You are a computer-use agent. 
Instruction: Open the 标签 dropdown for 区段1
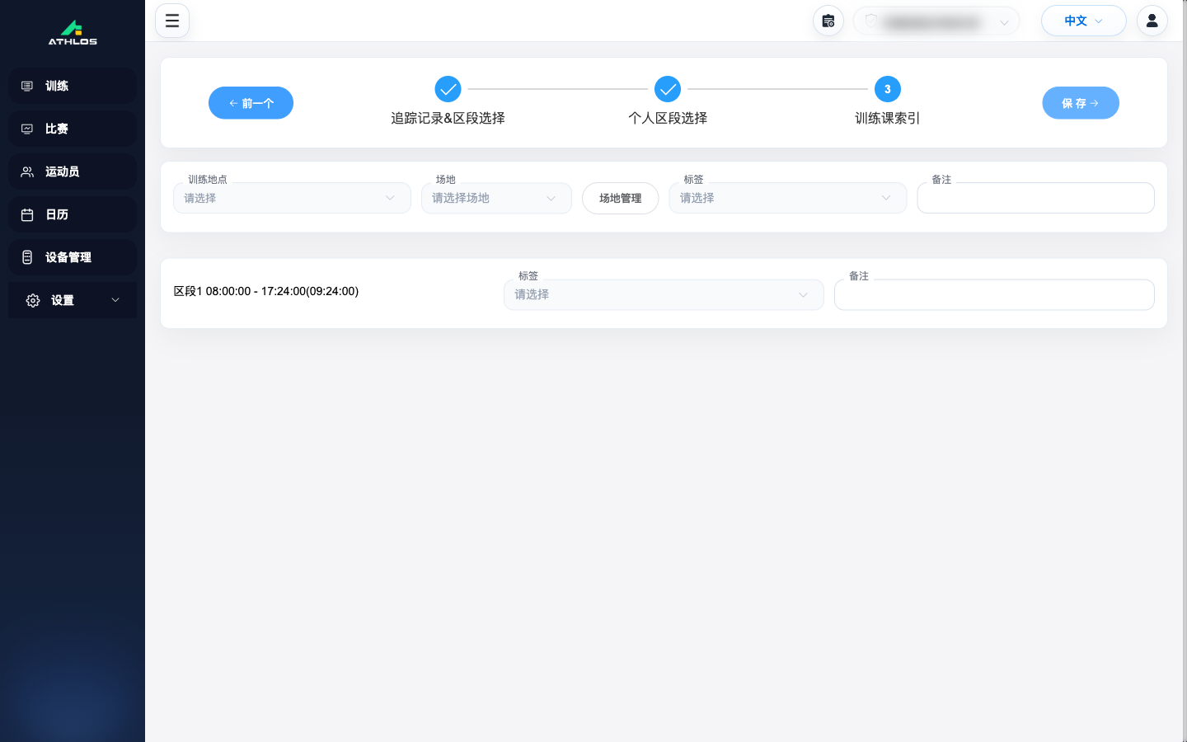664,294
